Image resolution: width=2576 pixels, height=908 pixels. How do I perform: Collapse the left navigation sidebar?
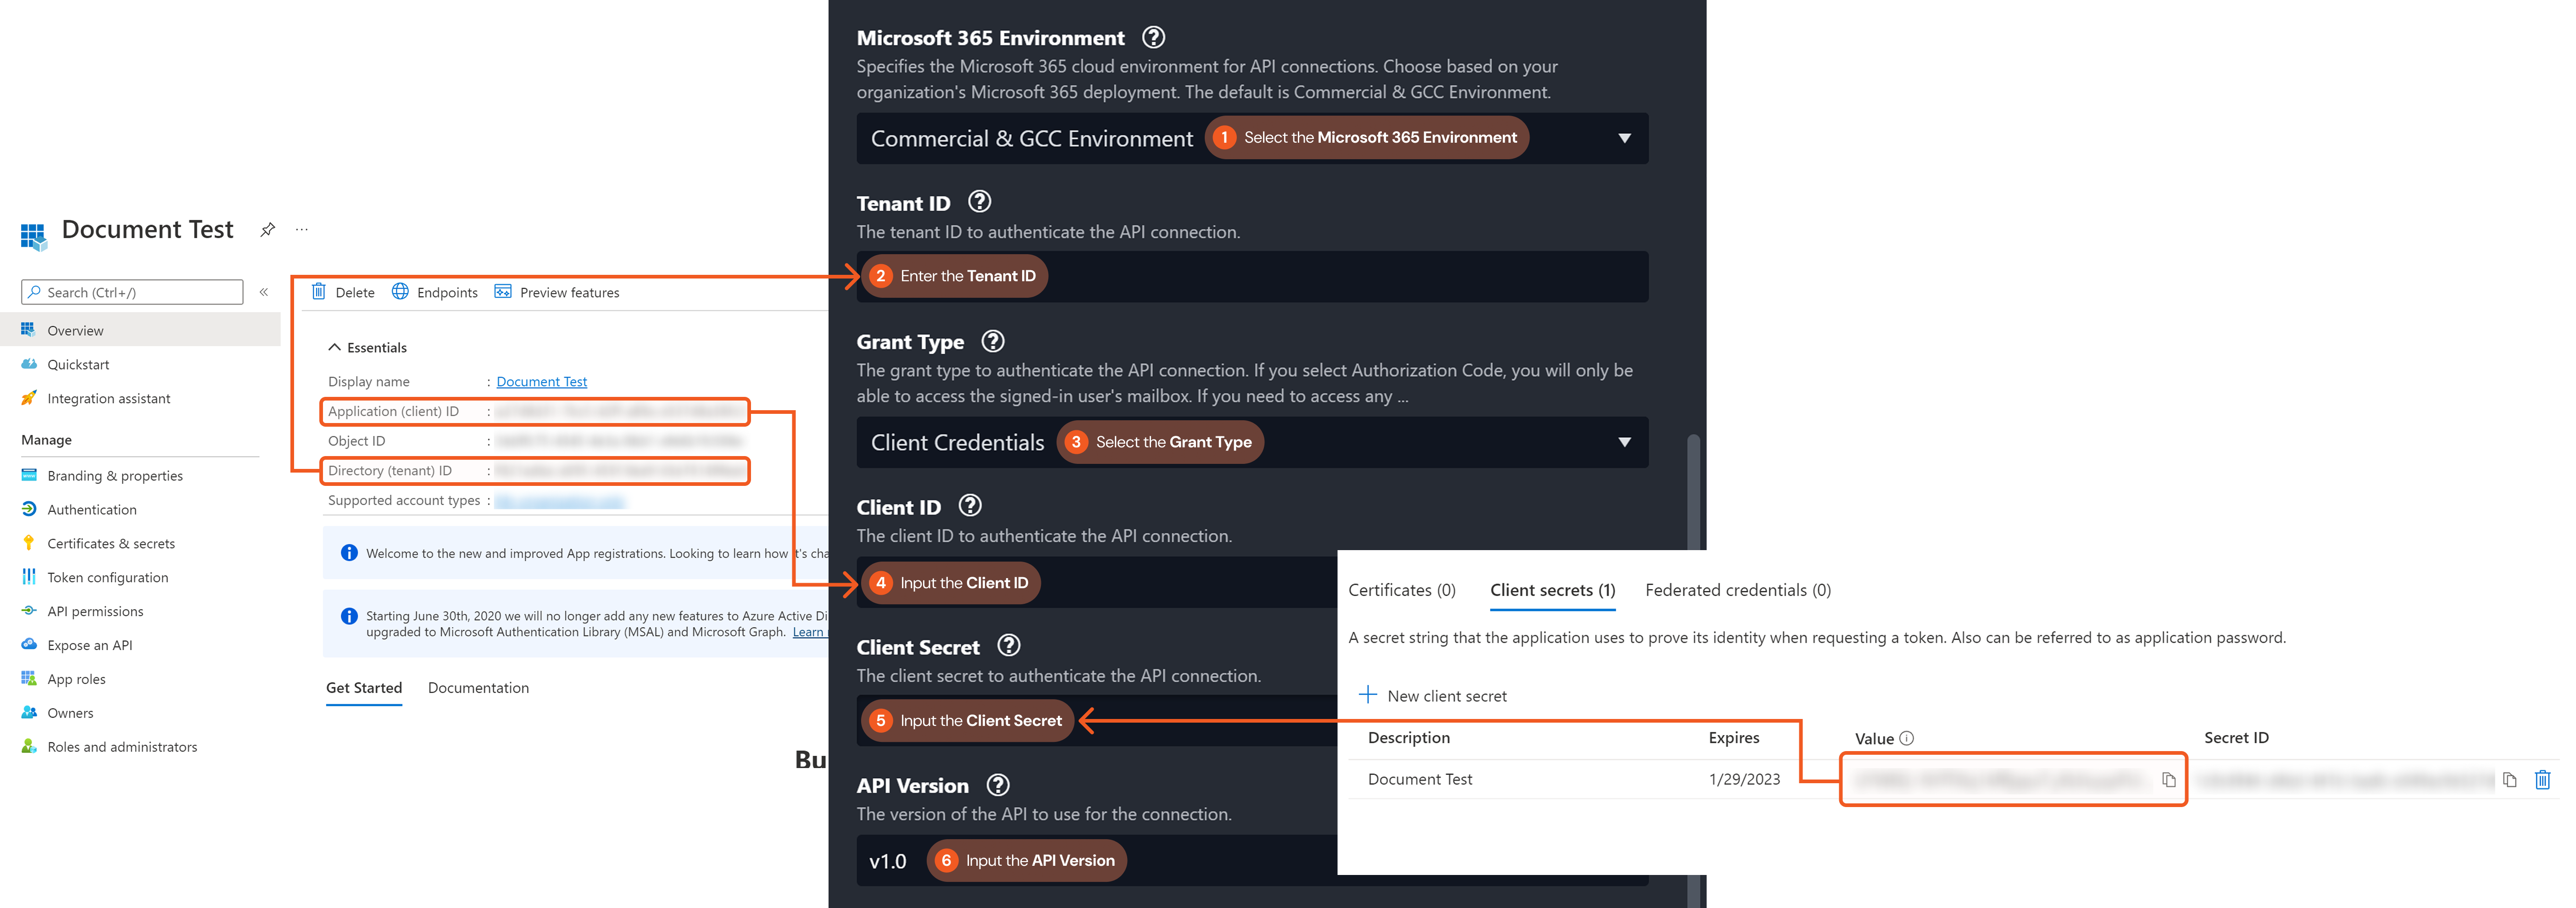pos(264,292)
